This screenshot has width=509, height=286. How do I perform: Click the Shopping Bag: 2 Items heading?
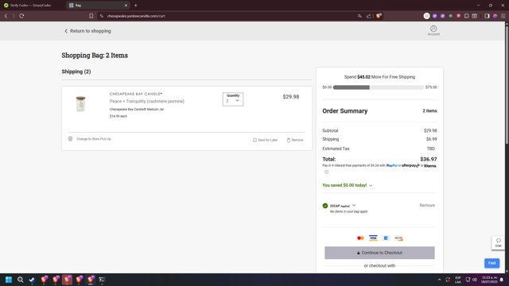pyautogui.click(x=95, y=55)
